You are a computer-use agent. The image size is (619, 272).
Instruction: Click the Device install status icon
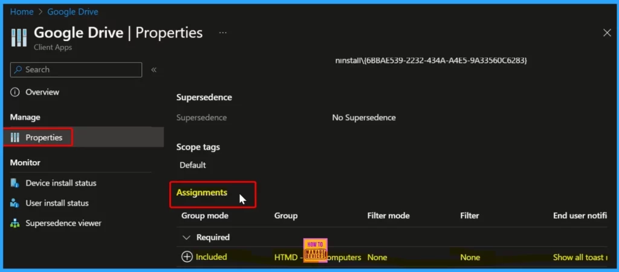pos(15,183)
